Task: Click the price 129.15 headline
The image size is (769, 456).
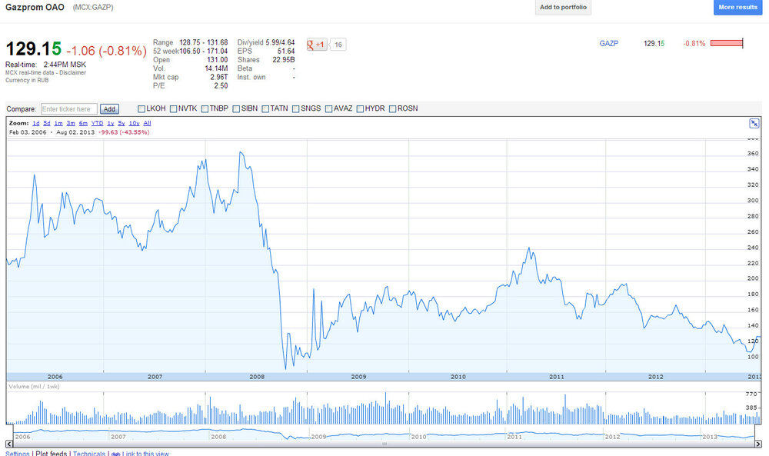Action: point(33,49)
